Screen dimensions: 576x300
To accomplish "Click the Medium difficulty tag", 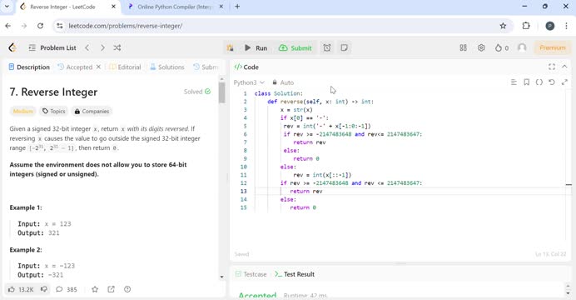I will (x=22, y=111).
